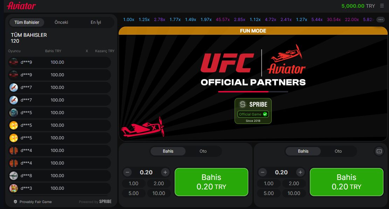Choose the 5.00 quick amount in left bet panel
The width and height of the screenshot is (389, 209).
[133, 193]
